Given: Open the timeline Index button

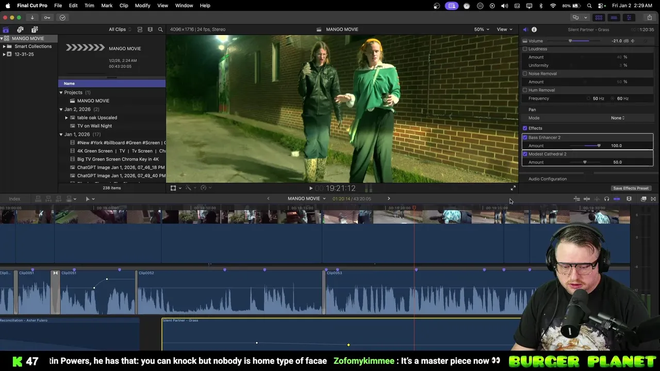Looking at the screenshot, I should [14, 199].
